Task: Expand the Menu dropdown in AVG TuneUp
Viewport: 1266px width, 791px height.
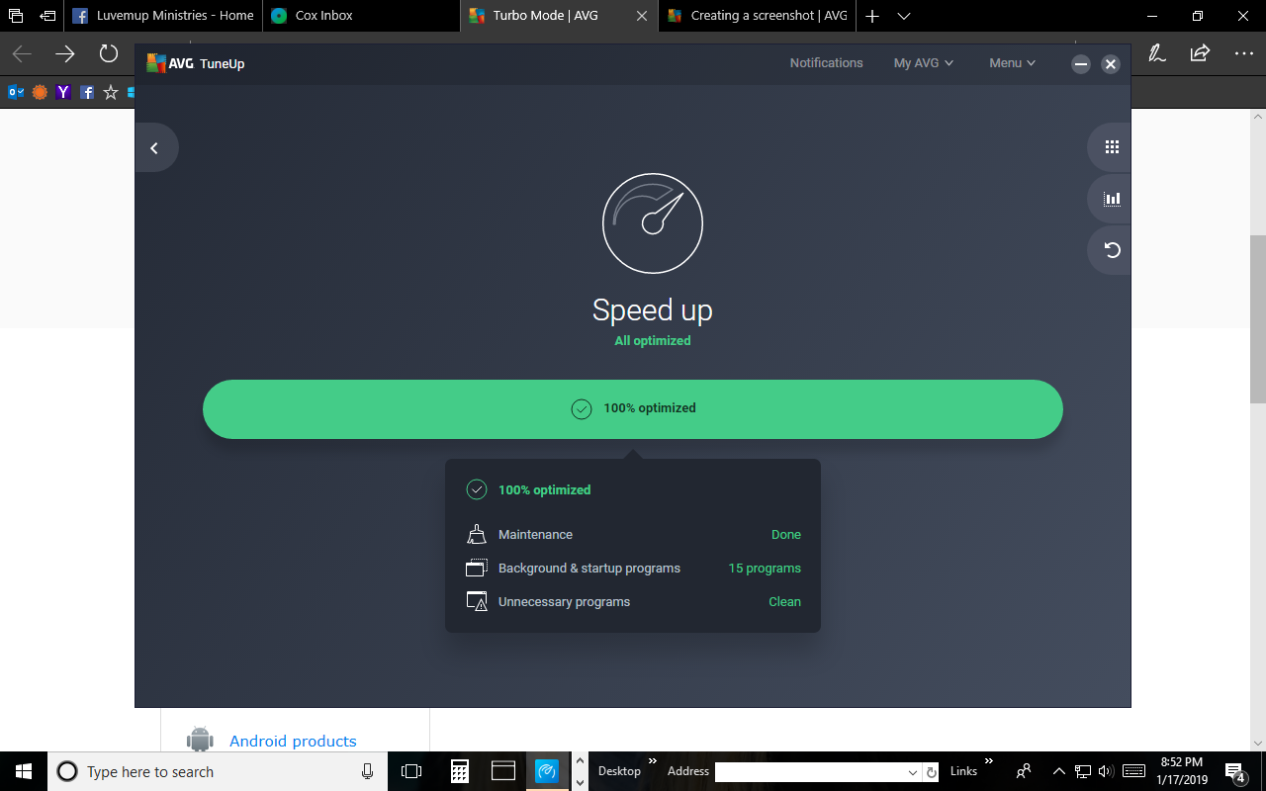Action: coord(1012,63)
